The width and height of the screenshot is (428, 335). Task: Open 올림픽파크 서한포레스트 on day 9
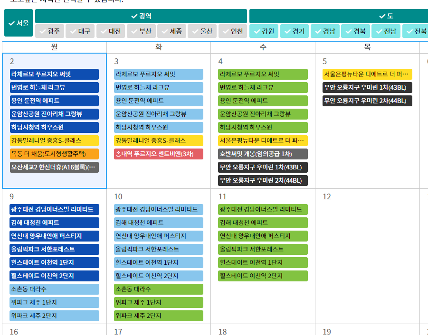(x=54, y=250)
